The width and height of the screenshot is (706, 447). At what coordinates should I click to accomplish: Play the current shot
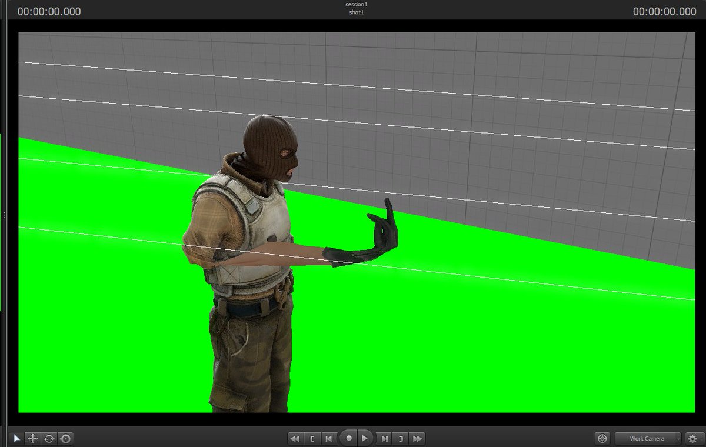pos(365,438)
